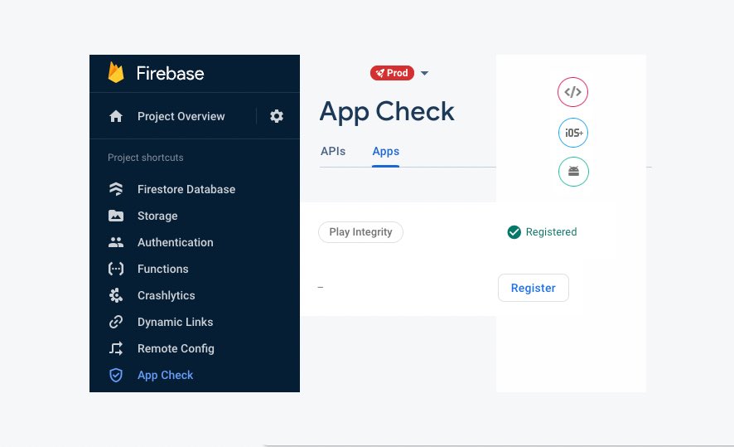Click the Firebase title text
The height and width of the screenshot is (447, 734).
171,73
